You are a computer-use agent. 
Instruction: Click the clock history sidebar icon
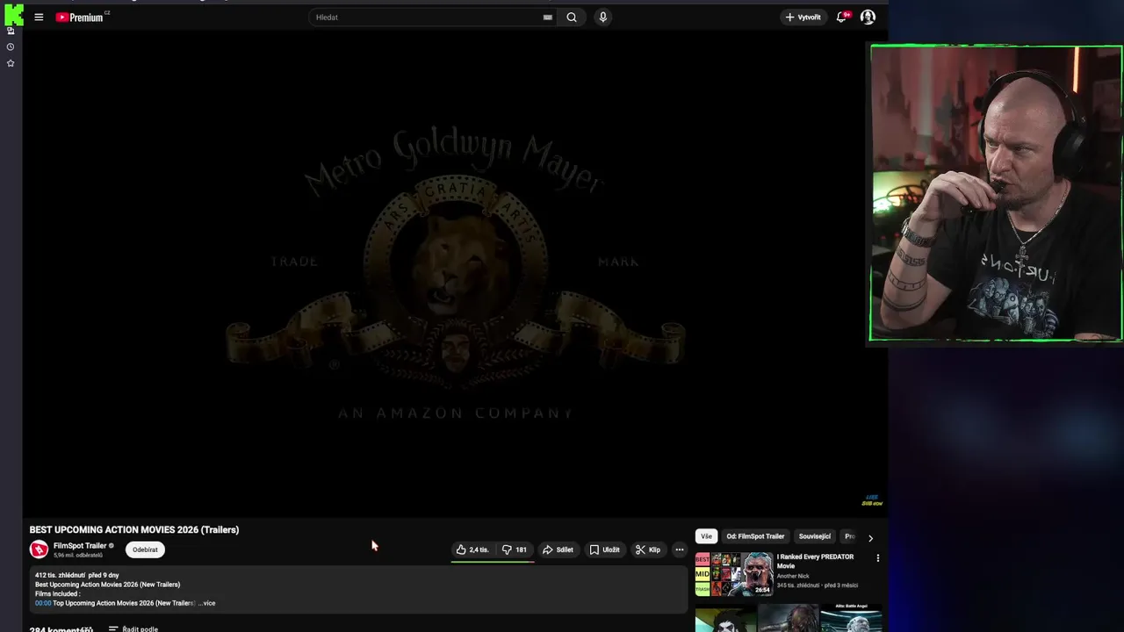pyautogui.click(x=11, y=47)
